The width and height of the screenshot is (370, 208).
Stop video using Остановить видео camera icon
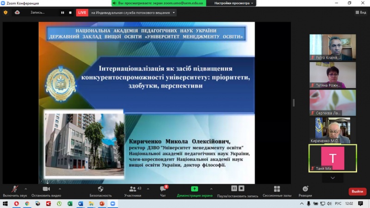(46, 189)
